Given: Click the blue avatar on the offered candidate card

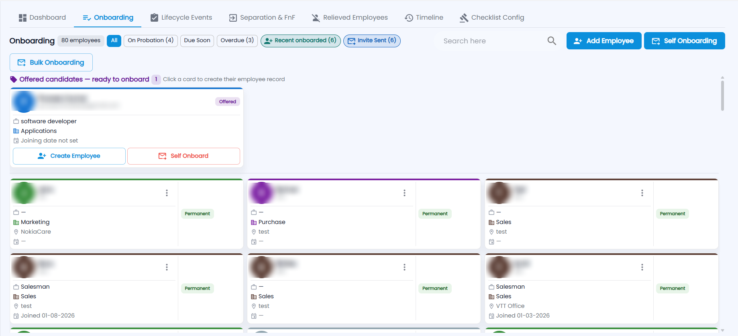Looking at the screenshot, I should (x=24, y=102).
